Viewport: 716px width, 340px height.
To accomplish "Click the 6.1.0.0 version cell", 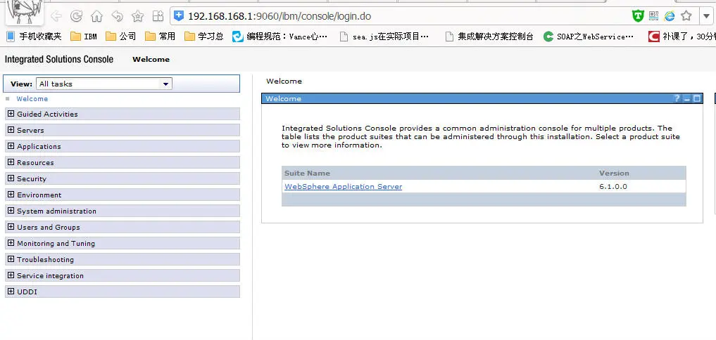I will [x=613, y=186].
